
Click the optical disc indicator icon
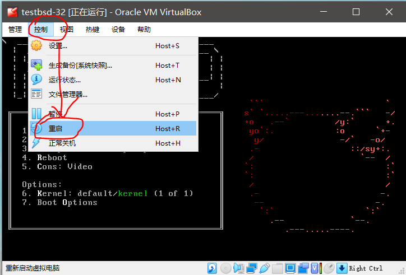tap(225, 268)
